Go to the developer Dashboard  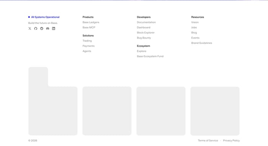(144, 27)
